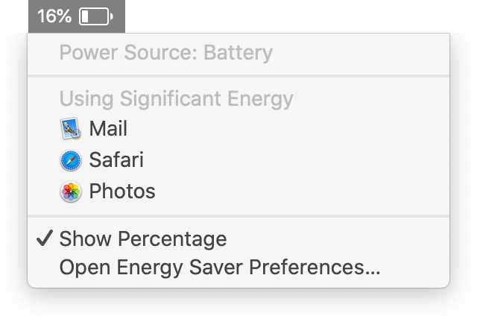
Task: Open Energy Saver Preferences…
Action: click(x=220, y=268)
